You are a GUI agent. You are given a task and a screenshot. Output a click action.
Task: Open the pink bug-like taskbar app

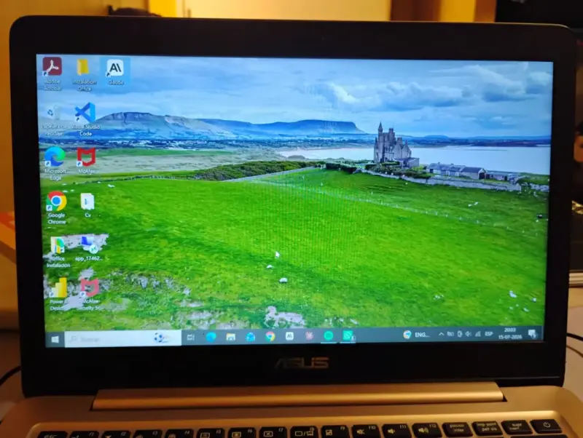click(309, 336)
